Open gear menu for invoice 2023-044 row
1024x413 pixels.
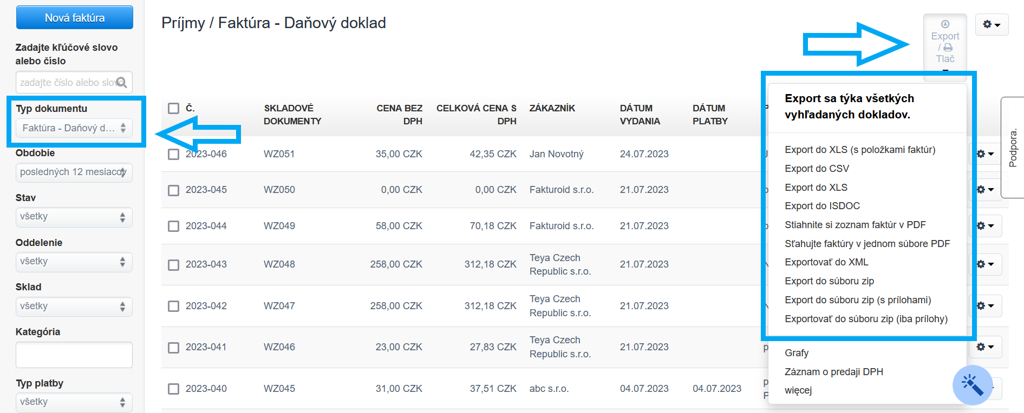(986, 226)
